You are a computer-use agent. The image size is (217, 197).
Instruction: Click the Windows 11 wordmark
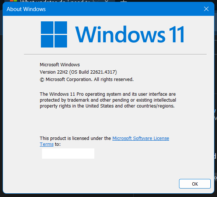[130, 34]
